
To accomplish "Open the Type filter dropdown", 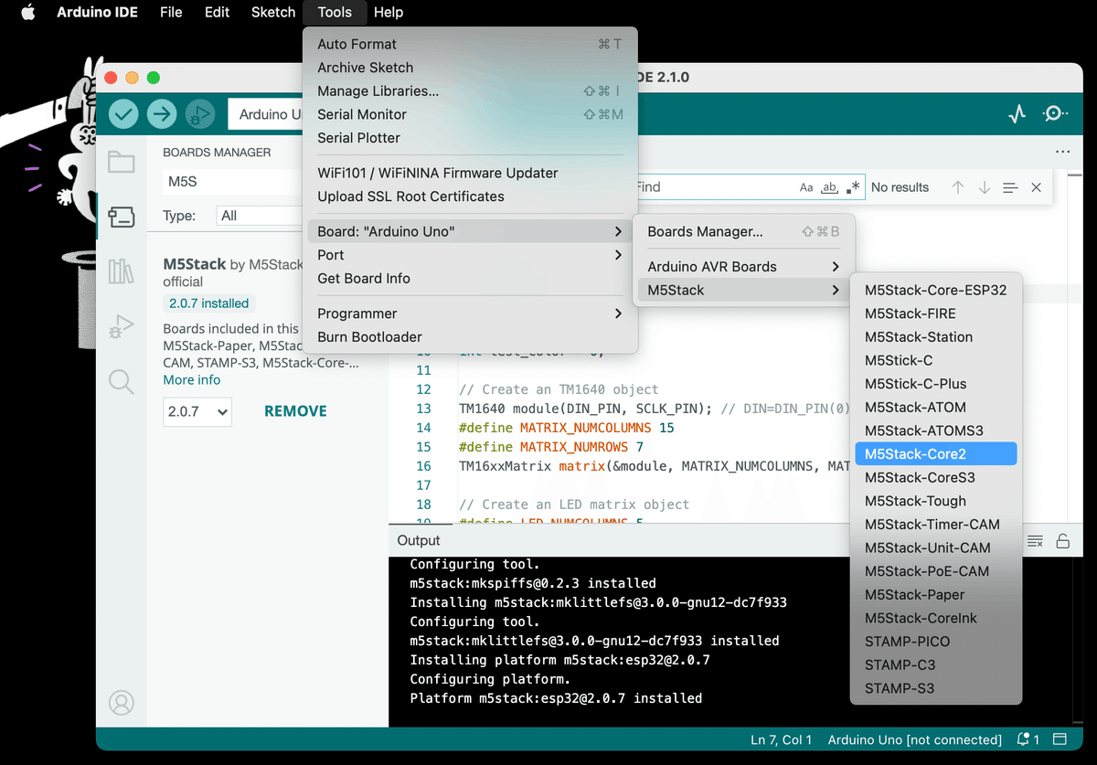I will 260,216.
